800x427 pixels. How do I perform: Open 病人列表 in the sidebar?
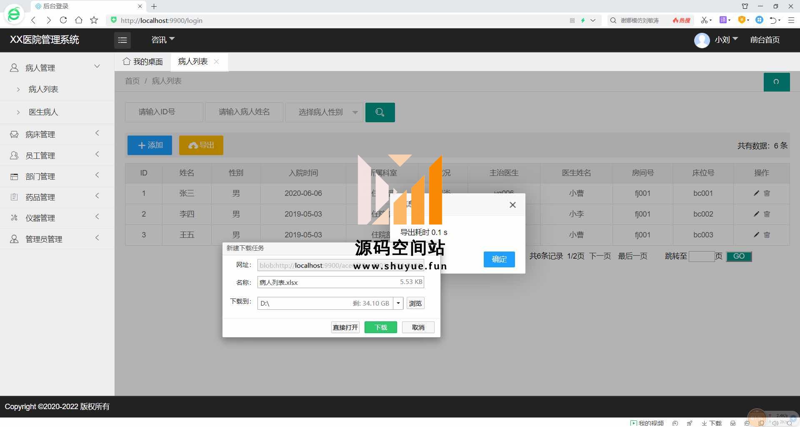pyautogui.click(x=43, y=89)
